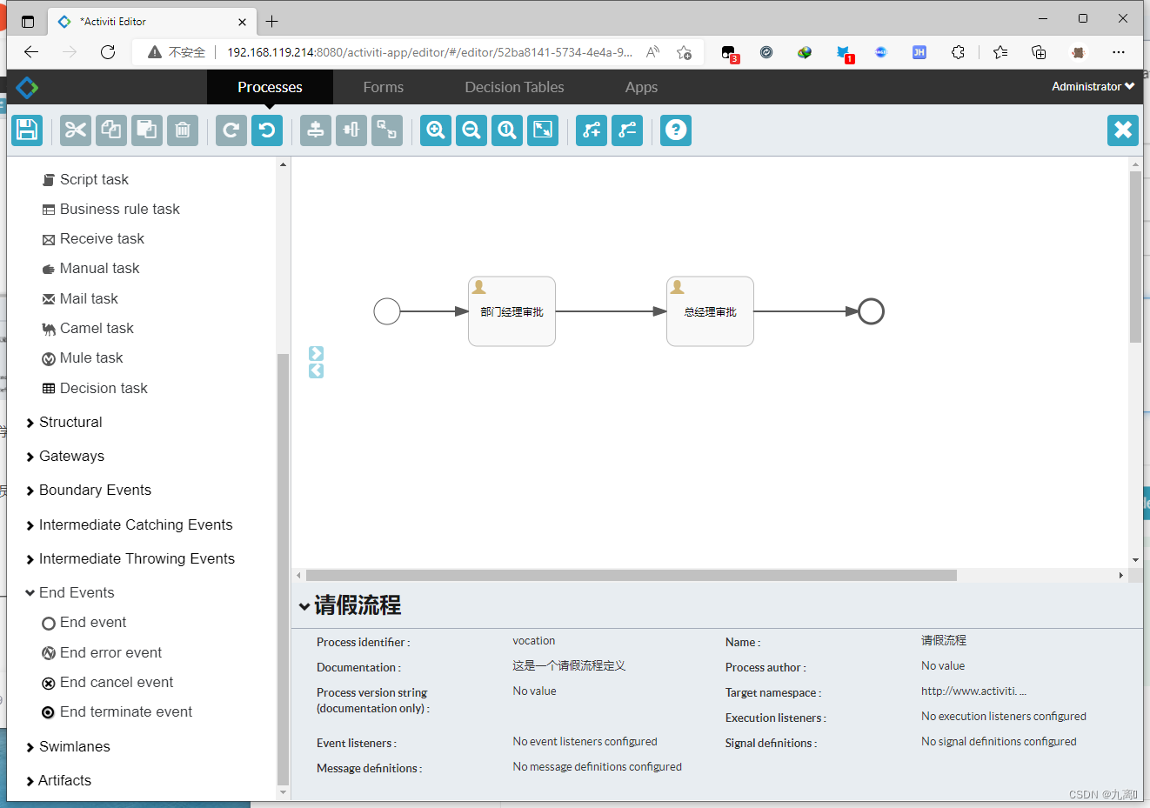Cut selection using the scissors icon
Screen dimensions: 1150x808
[x=76, y=130]
